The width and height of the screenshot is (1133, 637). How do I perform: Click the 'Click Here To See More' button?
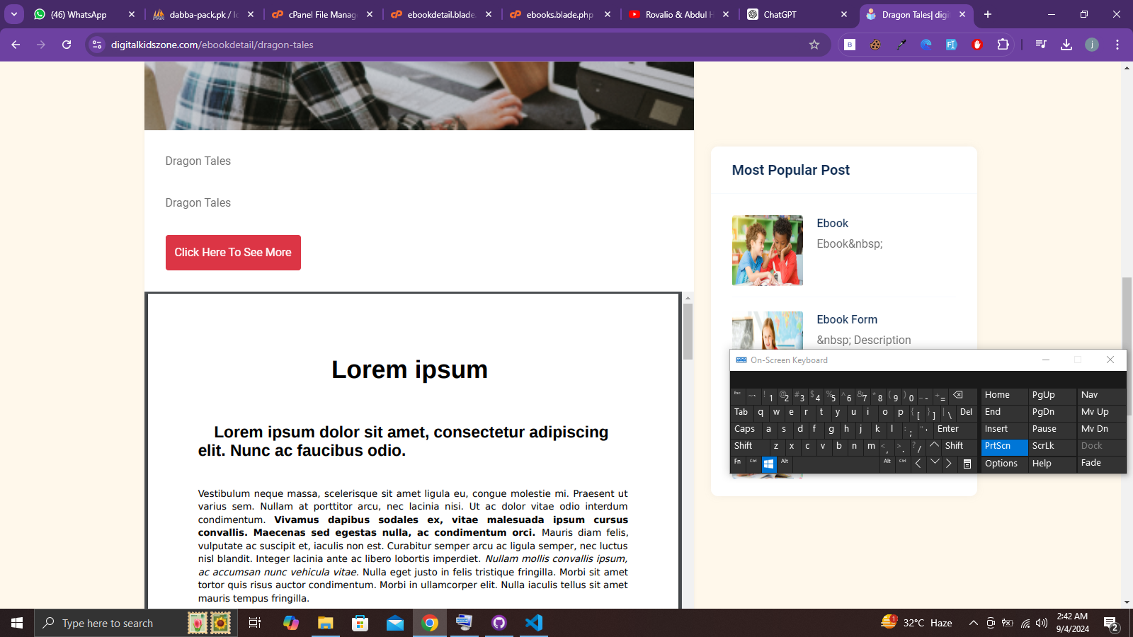coord(233,253)
